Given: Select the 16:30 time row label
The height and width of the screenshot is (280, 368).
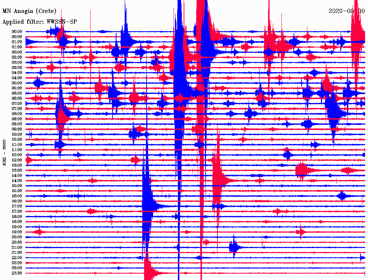Looking at the screenshot, I should pyautogui.click(x=17, y=201).
